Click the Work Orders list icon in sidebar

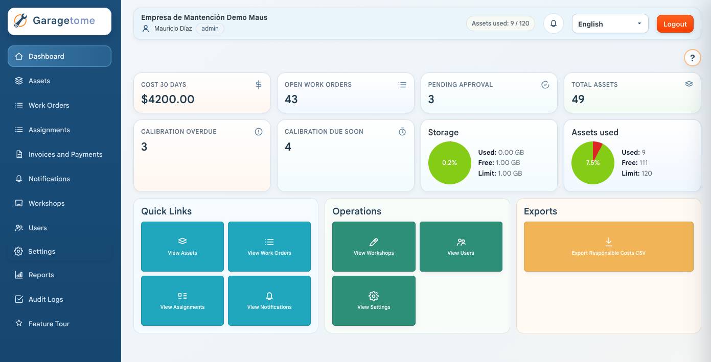[19, 105]
